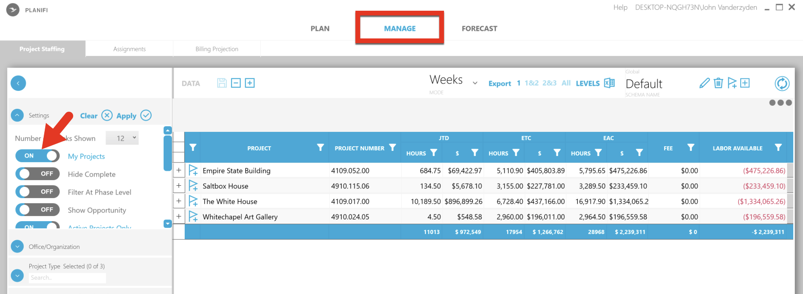This screenshot has width=803, height=294.
Task: Click the collapse-all minus icon beside DATA
Action: (236, 83)
